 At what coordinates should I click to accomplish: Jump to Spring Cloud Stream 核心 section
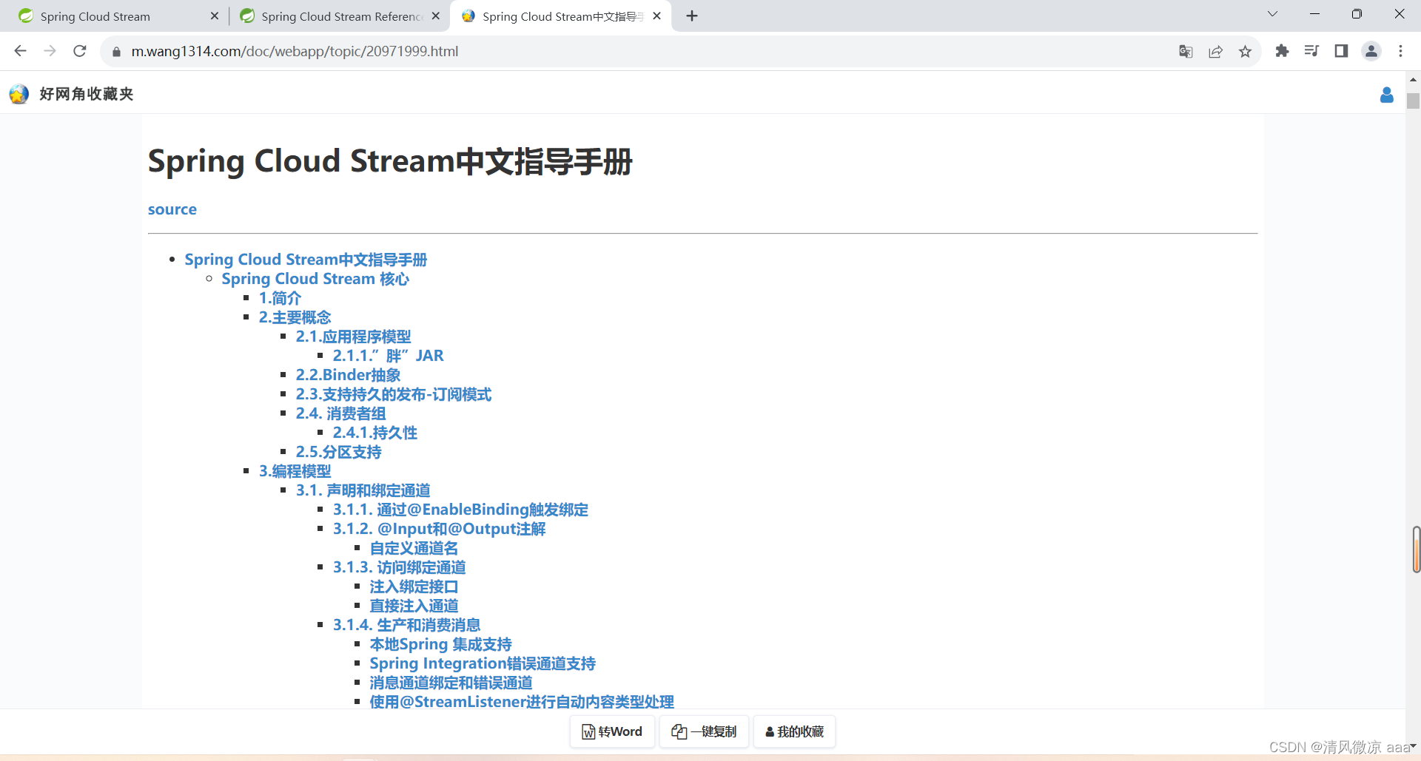coord(315,279)
